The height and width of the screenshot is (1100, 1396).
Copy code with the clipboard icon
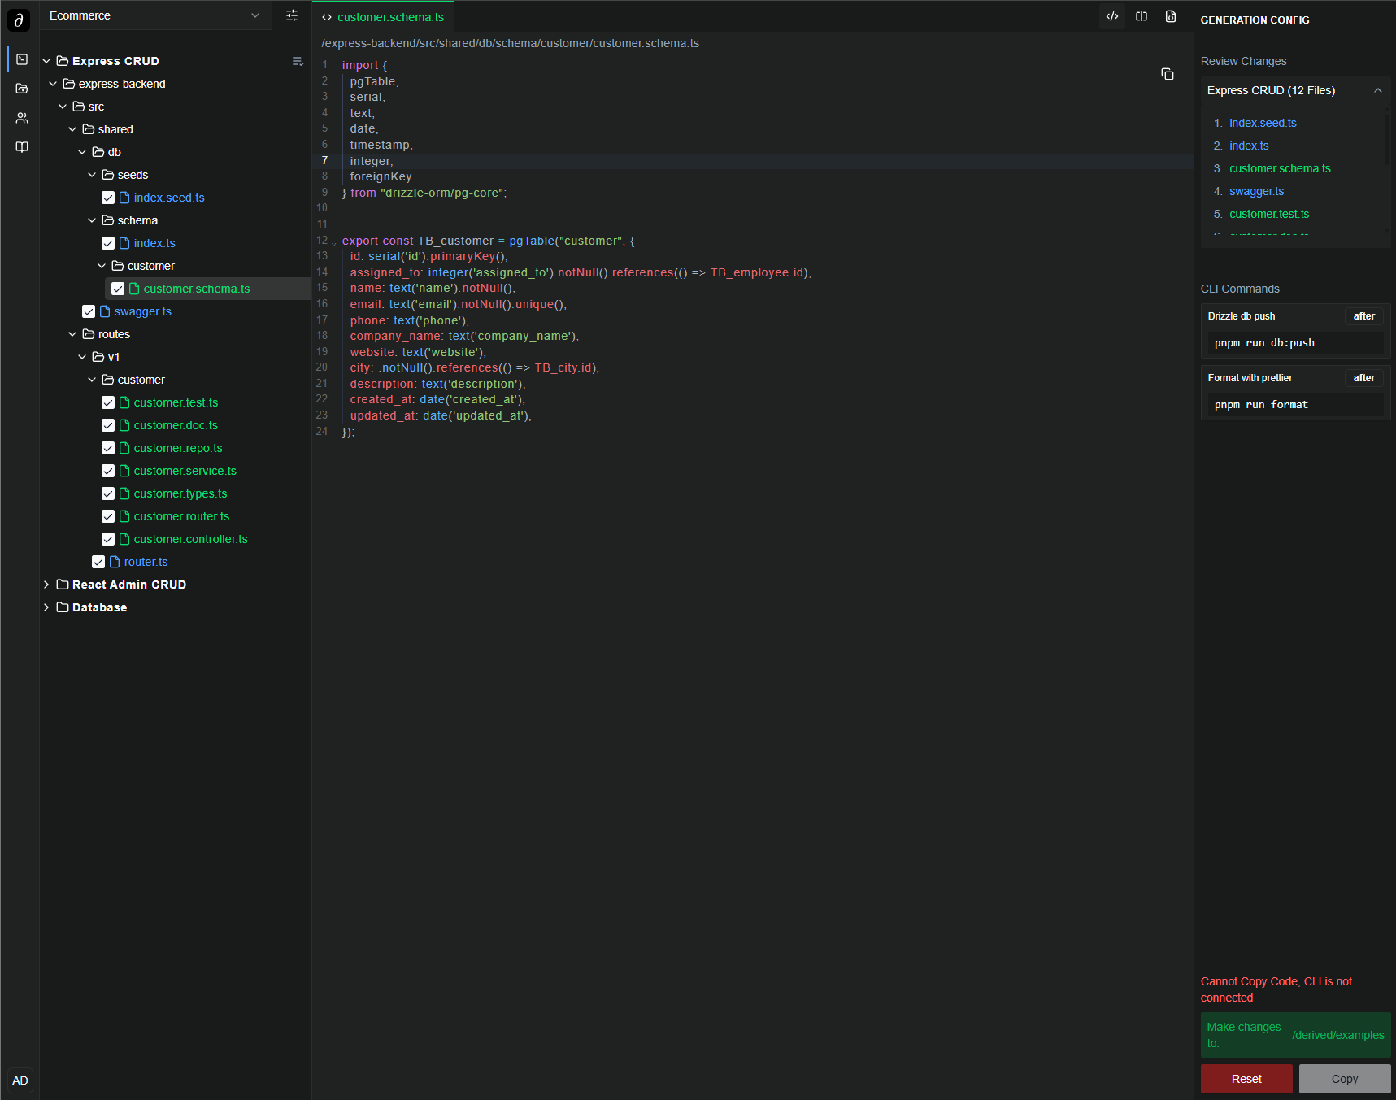click(x=1168, y=74)
